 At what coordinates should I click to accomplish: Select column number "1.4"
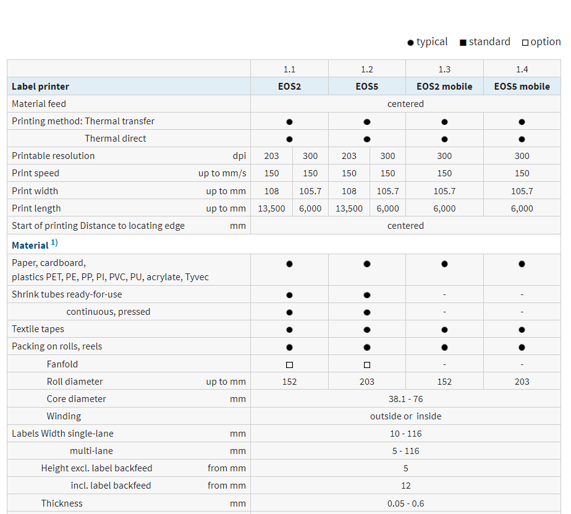pyautogui.click(x=522, y=69)
